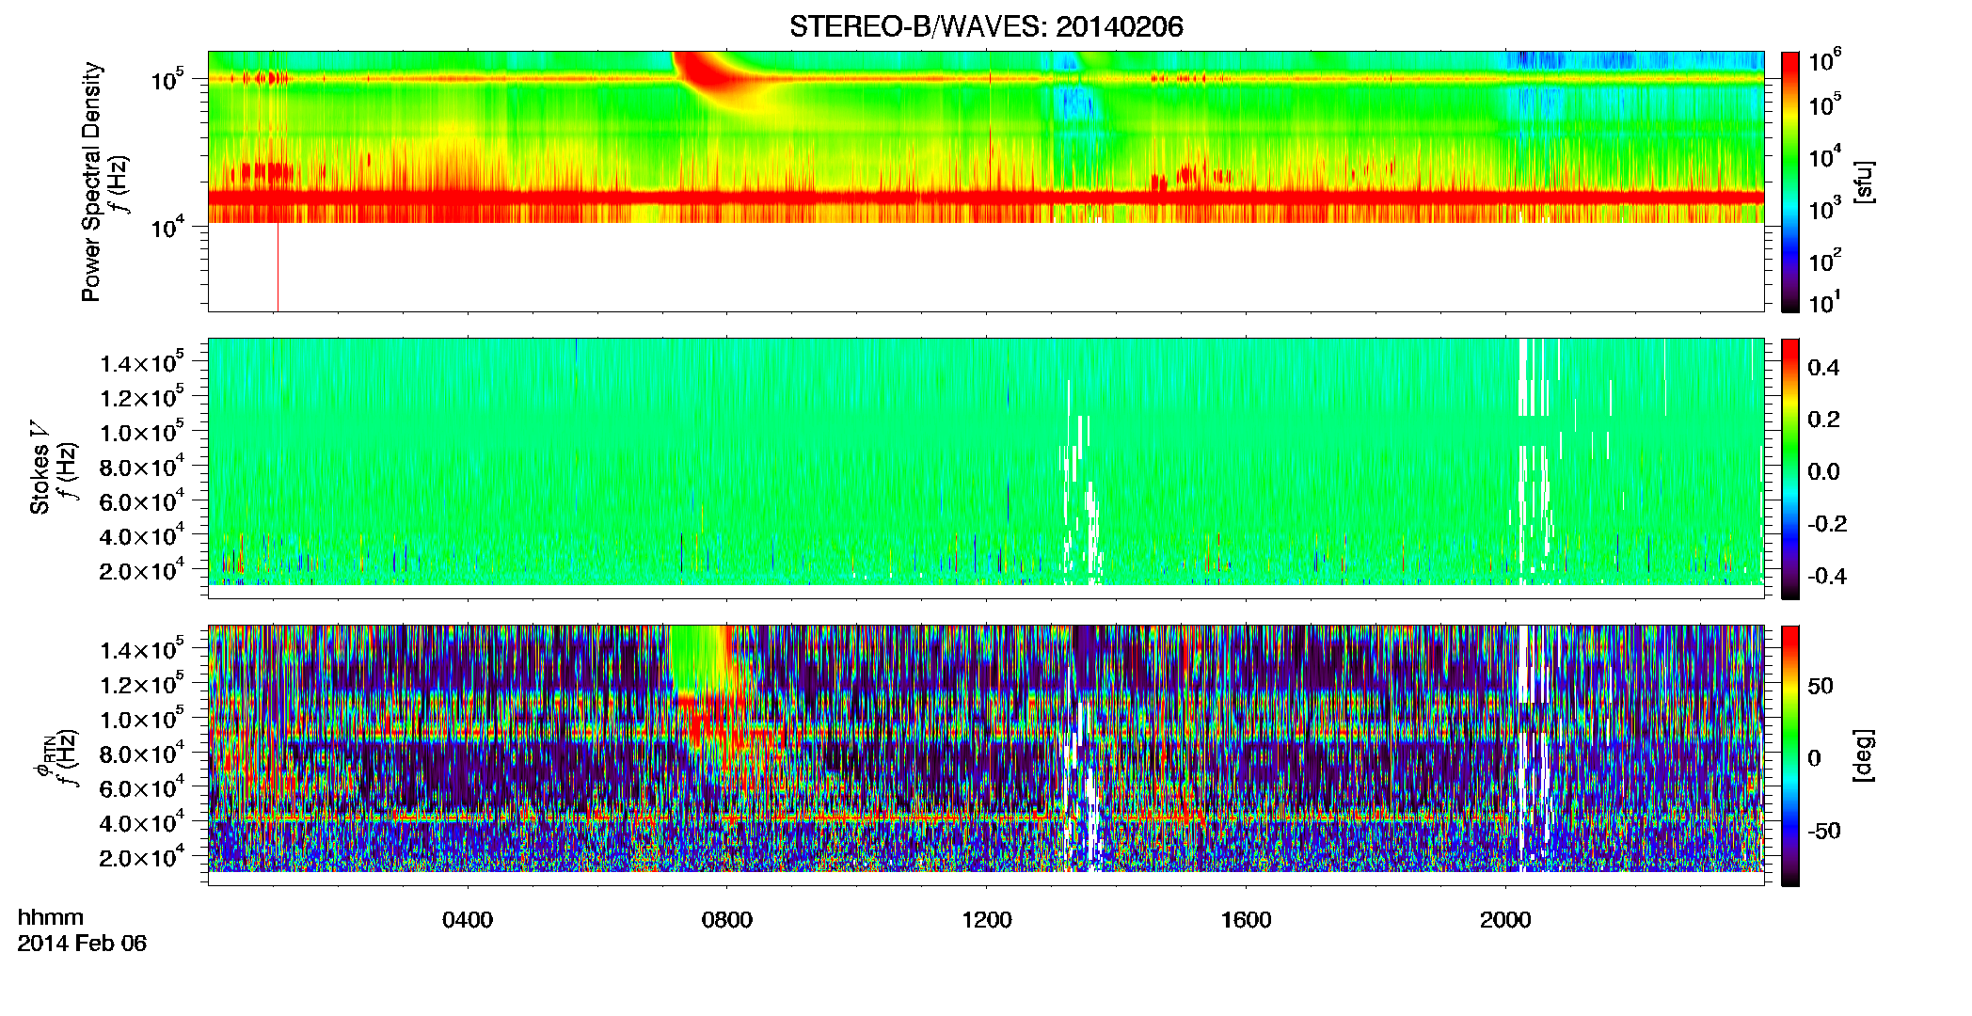Click the -50 tick label on the phi color bar

1822,831
